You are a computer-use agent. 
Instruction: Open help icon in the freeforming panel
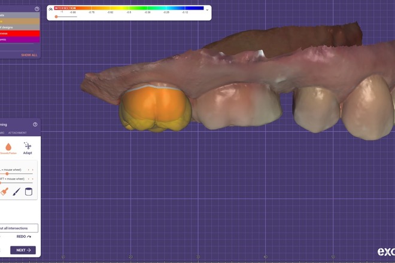point(35,124)
